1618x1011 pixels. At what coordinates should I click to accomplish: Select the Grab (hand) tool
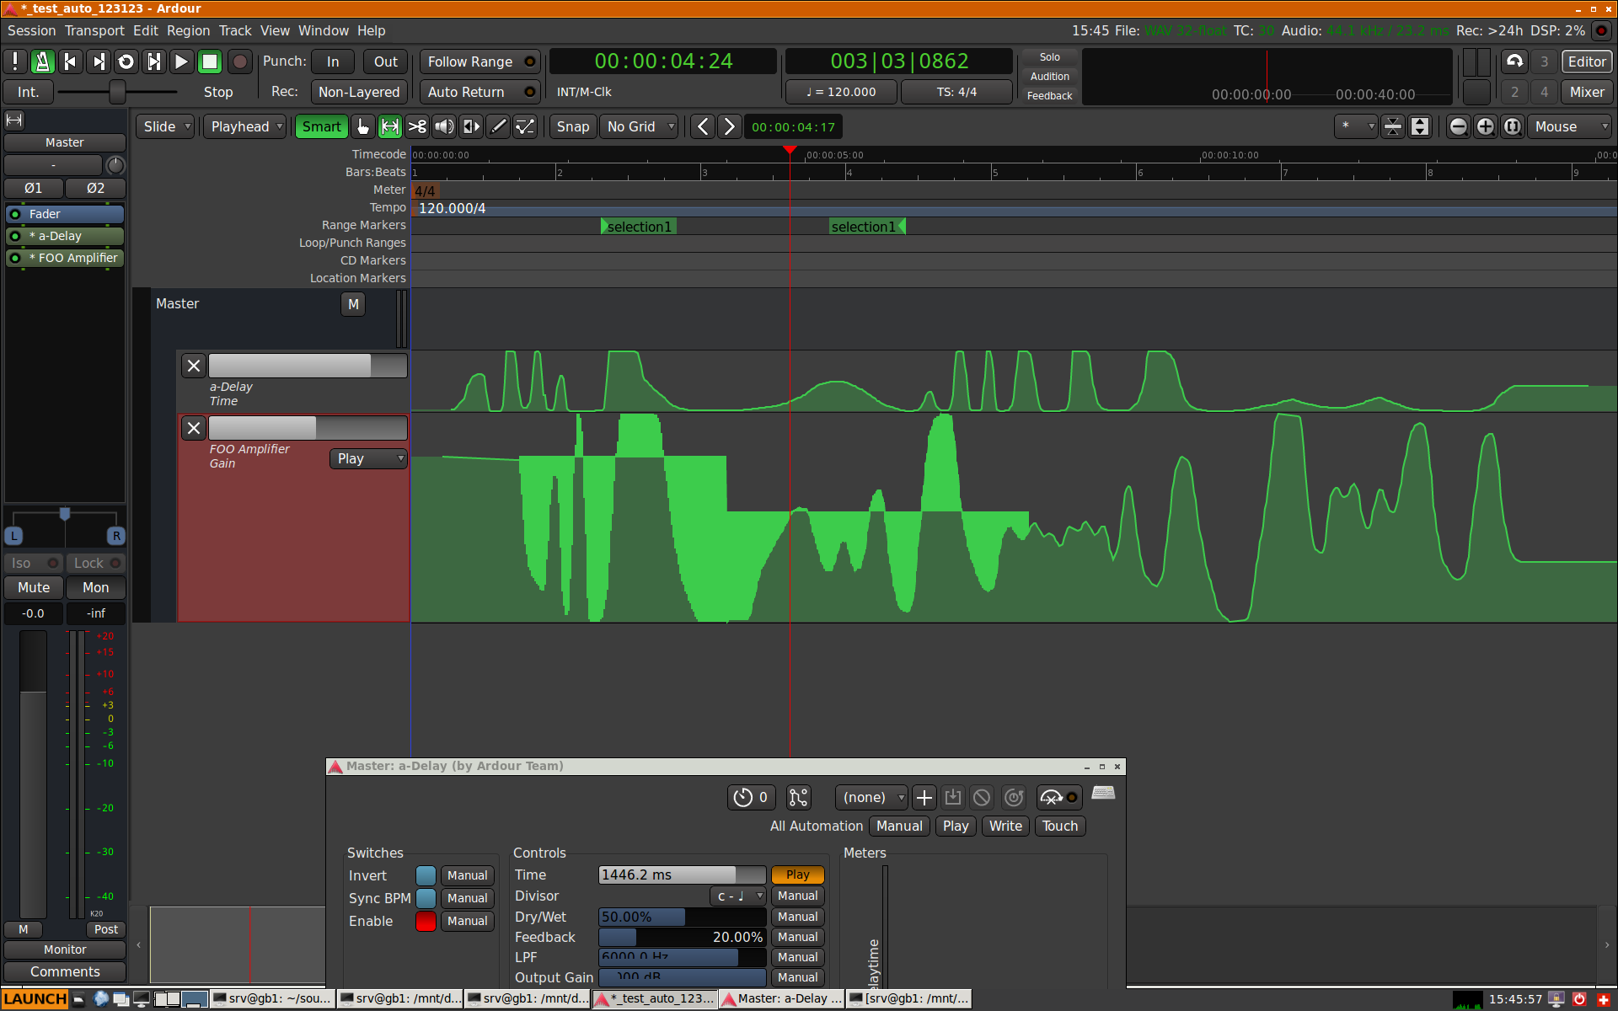point(363,127)
